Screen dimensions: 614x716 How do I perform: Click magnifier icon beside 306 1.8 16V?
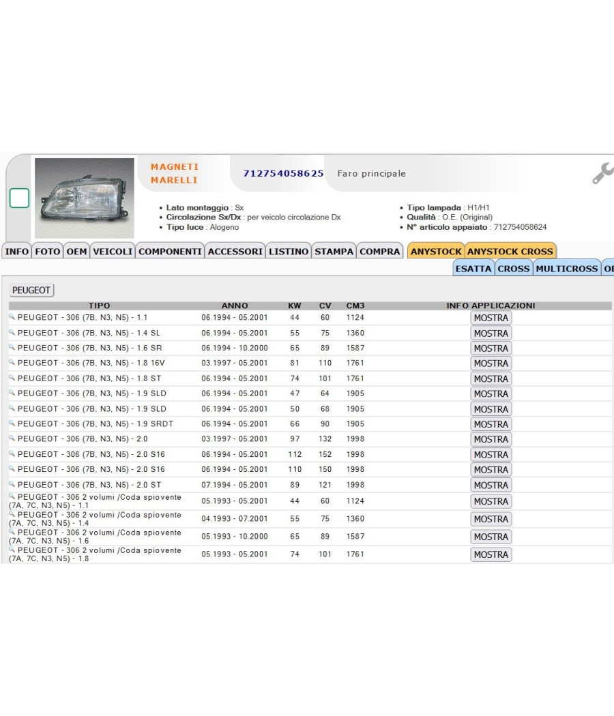pos(12,362)
